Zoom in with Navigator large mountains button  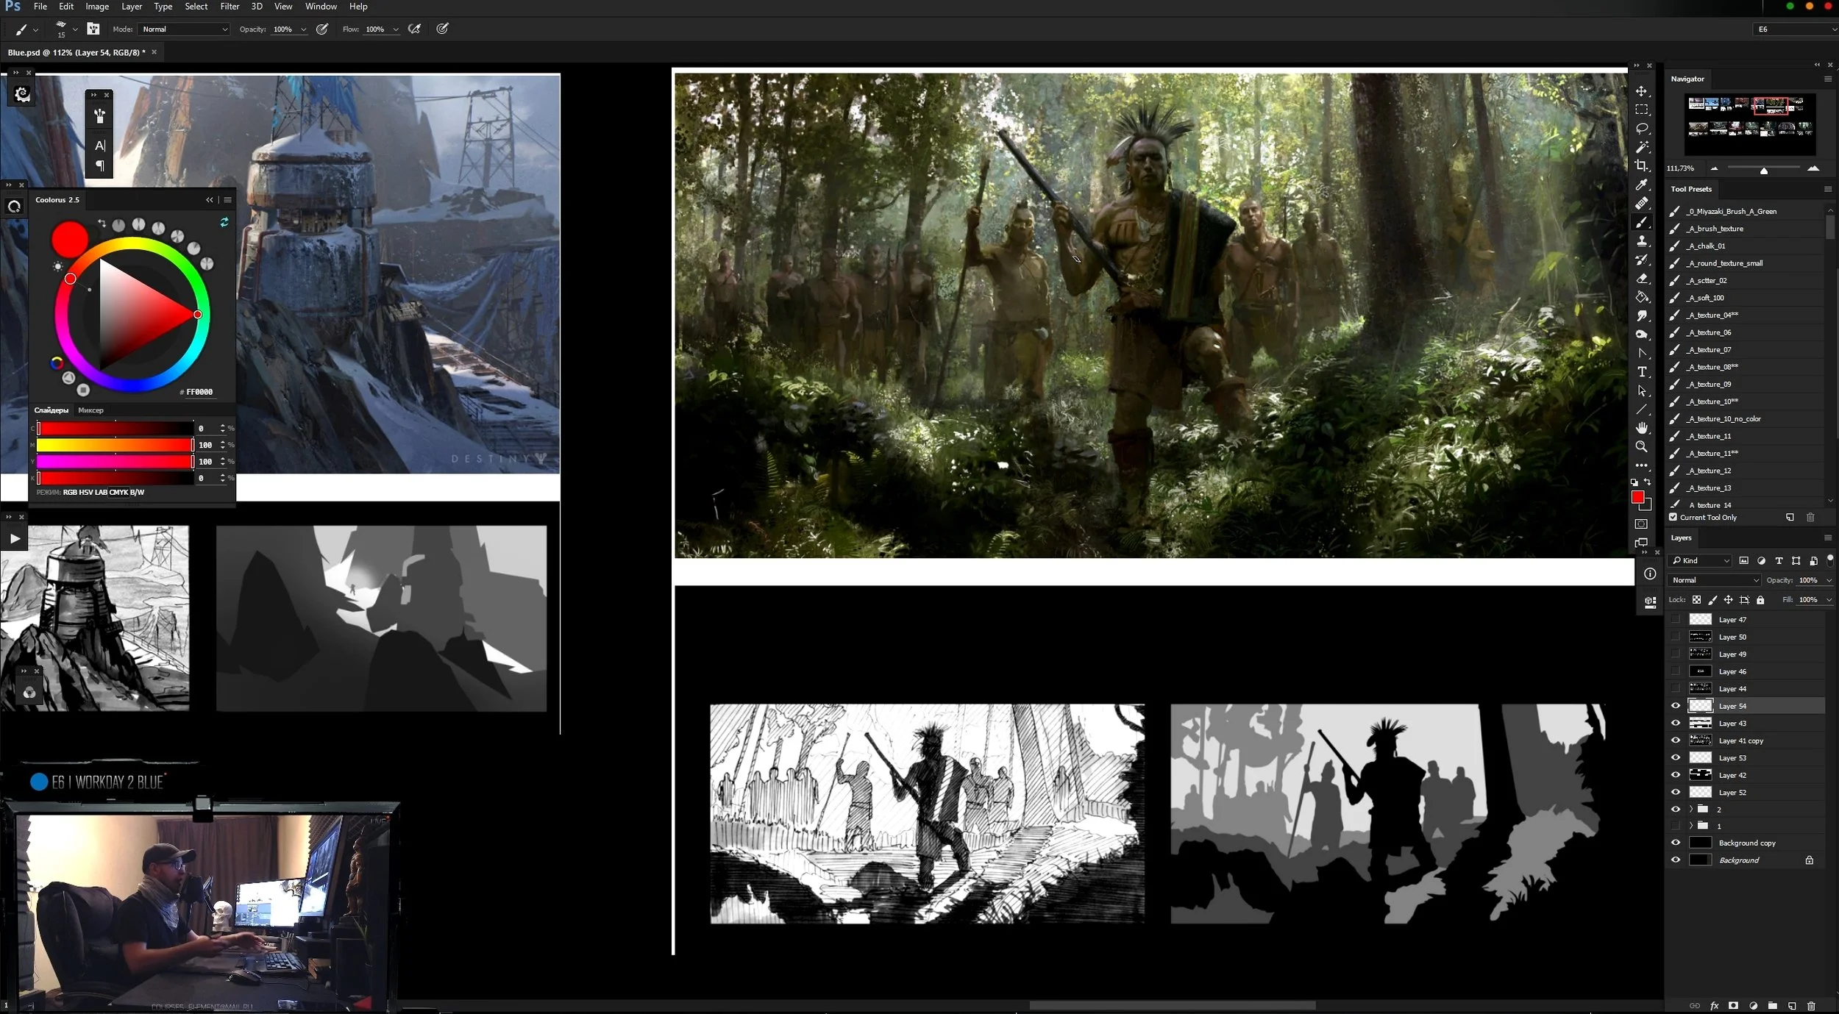coord(1813,168)
